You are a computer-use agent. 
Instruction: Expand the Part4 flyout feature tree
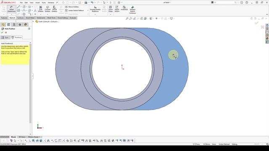pyautogui.click(x=33, y=21)
